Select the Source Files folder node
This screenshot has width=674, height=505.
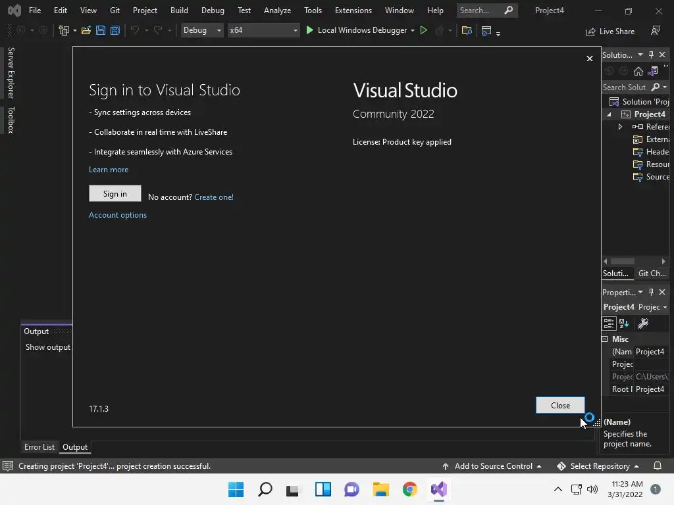pos(651,177)
